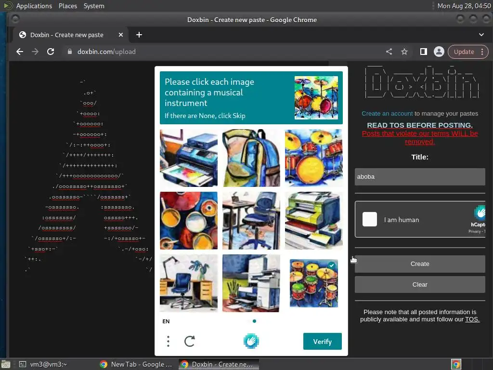Select the office chair and desk with laptop tile
The width and height of the screenshot is (493, 370).
pos(251,221)
